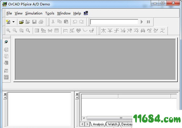This screenshot has width=182, height=128.
Task: Collapse left output pane using small arrow
Action: [5, 98]
